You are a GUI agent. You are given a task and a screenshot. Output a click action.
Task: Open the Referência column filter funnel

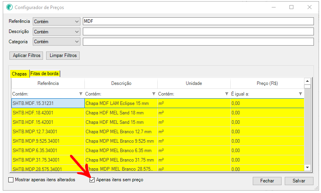click(x=81, y=94)
